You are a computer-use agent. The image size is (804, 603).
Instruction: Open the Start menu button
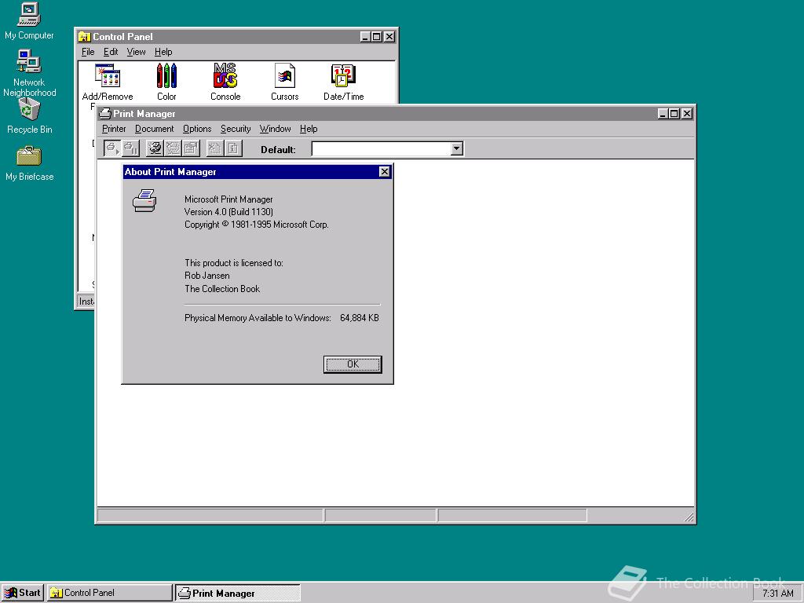click(x=23, y=593)
